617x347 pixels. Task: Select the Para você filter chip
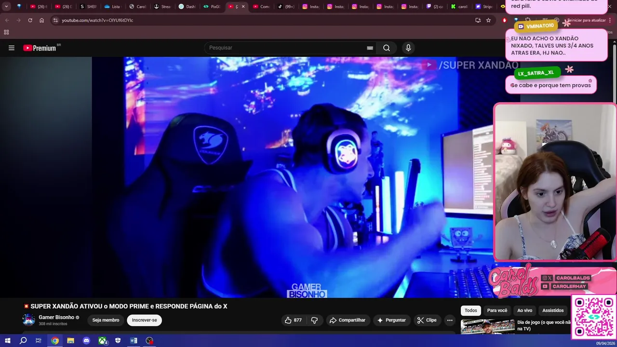tap(497, 311)
